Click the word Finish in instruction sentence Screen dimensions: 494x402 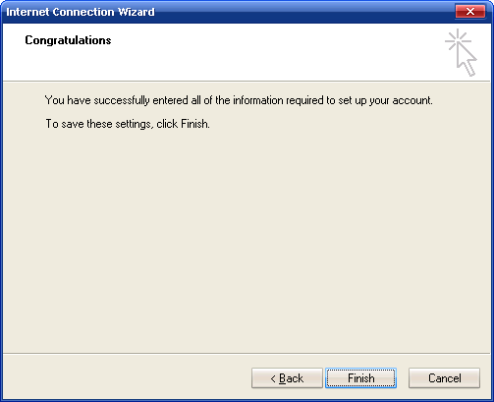(x=194, y=124)
